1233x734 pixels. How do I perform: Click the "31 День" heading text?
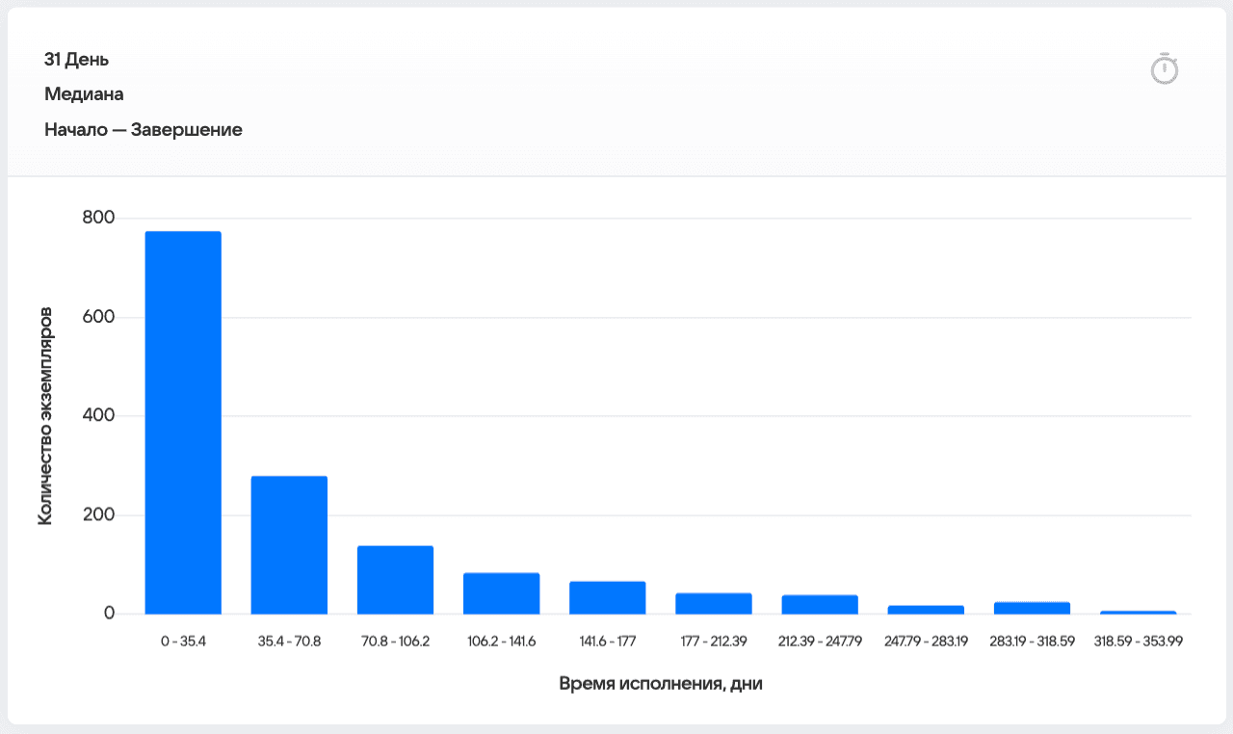77,60
